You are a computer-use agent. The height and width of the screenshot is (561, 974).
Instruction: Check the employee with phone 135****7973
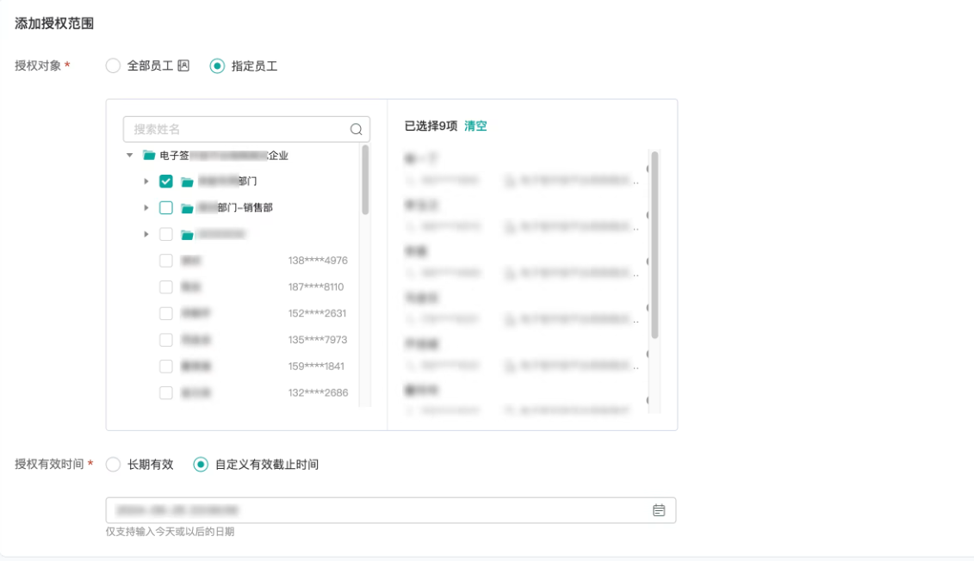(166, 340)
